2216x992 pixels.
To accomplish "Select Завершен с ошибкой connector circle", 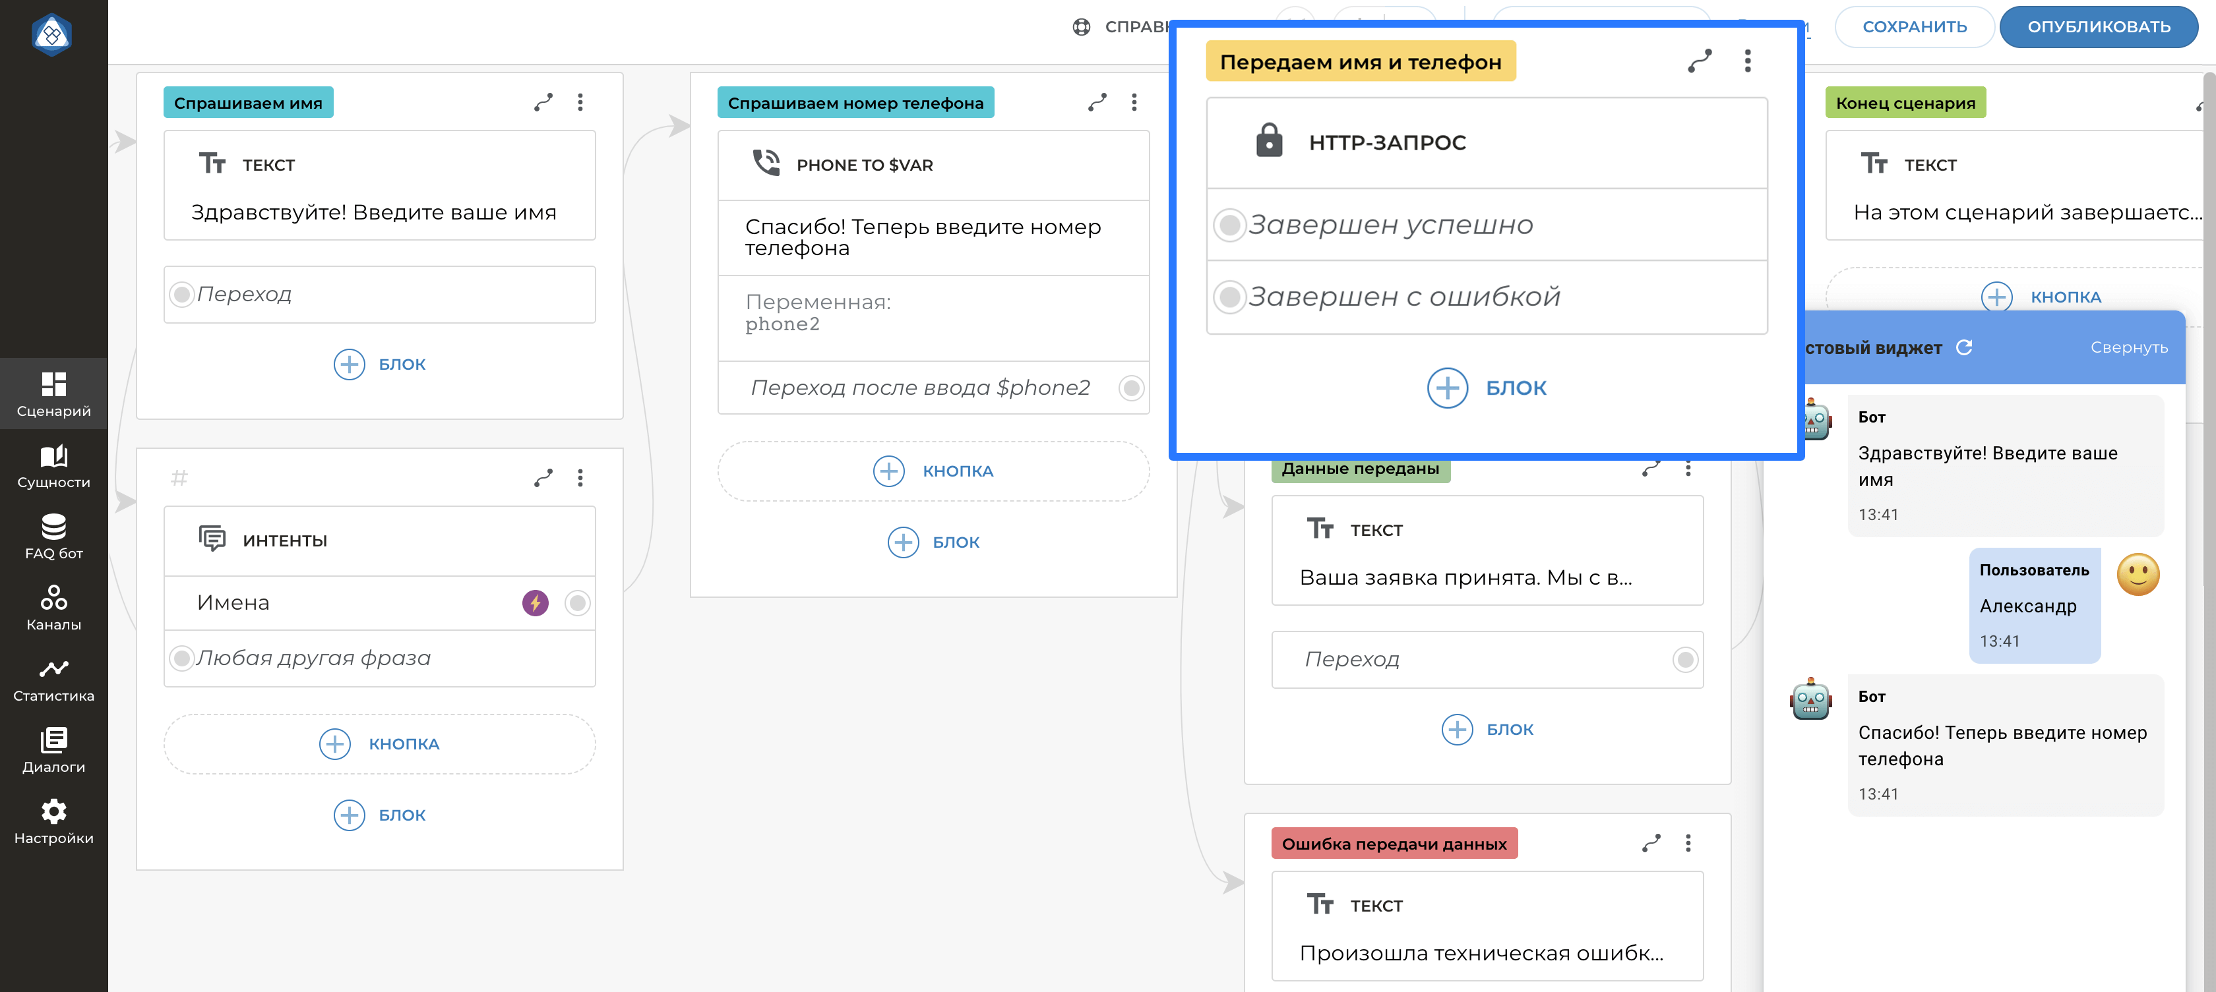I will click(x=1230, y=297).
